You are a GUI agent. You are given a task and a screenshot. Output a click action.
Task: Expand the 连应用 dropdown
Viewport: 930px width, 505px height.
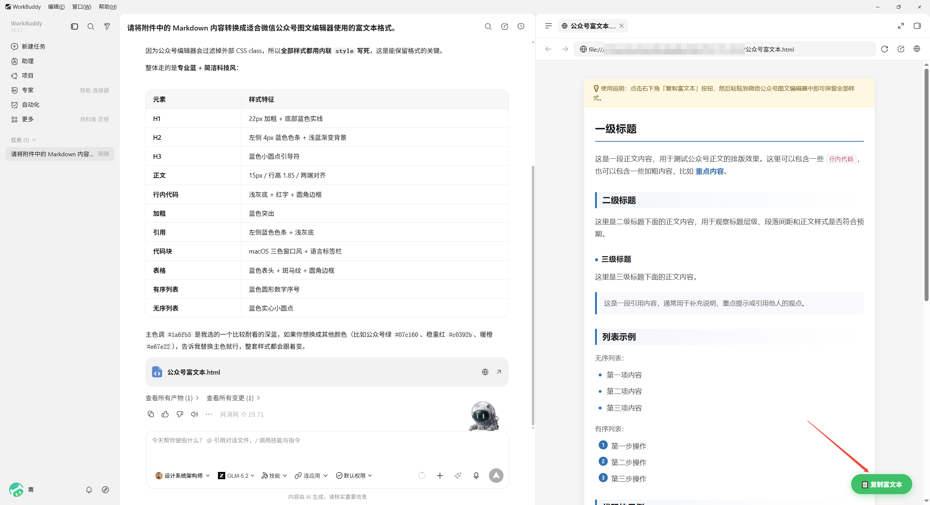coord(311,476)
